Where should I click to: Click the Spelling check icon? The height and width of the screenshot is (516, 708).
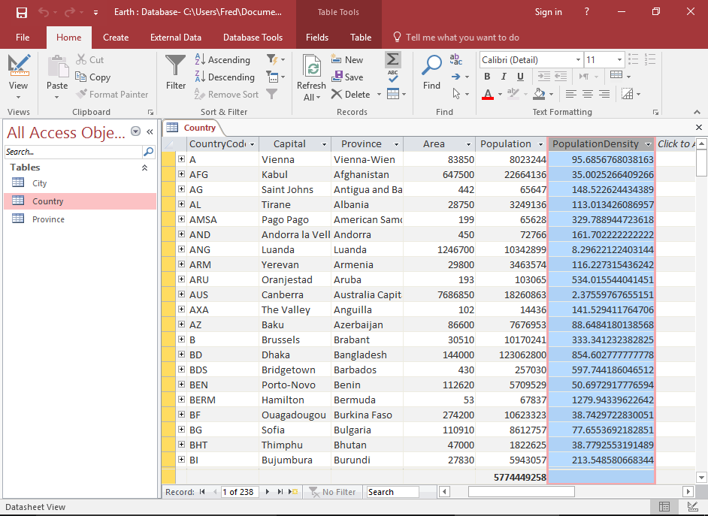tap(392, 77)
